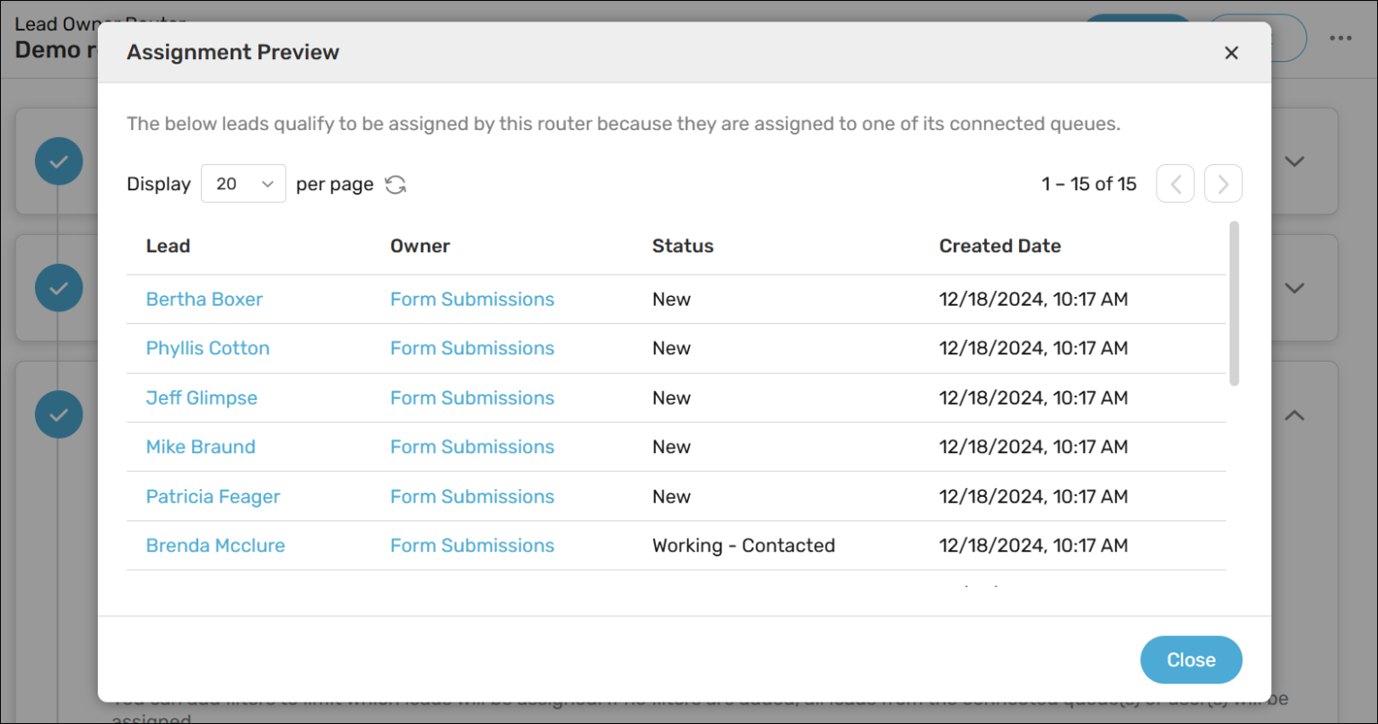Open the Phyllis Cotton lead record
1378x724 pixels.
tap(208, 348)
